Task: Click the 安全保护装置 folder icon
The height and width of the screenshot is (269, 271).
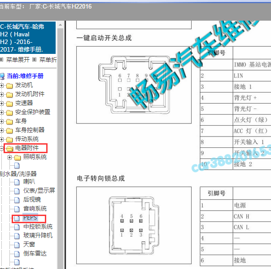Action: coord(9,113)
